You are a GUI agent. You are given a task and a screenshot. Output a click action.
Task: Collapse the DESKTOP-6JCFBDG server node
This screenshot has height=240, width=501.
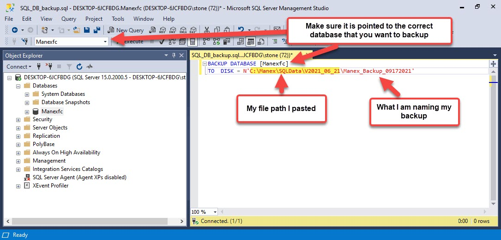click(9, 77)
